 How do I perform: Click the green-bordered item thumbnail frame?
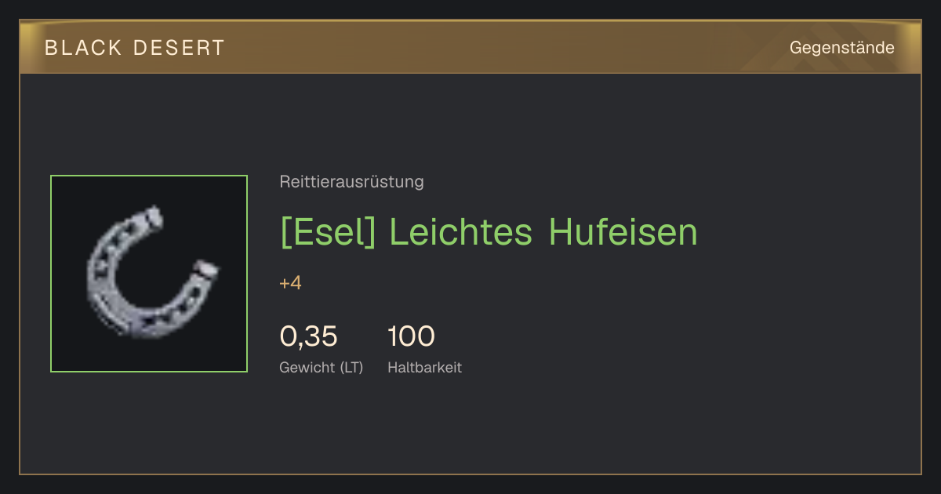click(149, 274)
